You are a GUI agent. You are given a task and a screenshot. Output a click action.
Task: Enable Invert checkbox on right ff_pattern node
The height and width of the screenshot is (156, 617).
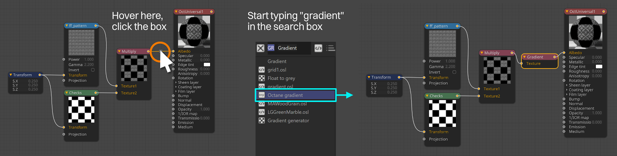click(454, 72)
